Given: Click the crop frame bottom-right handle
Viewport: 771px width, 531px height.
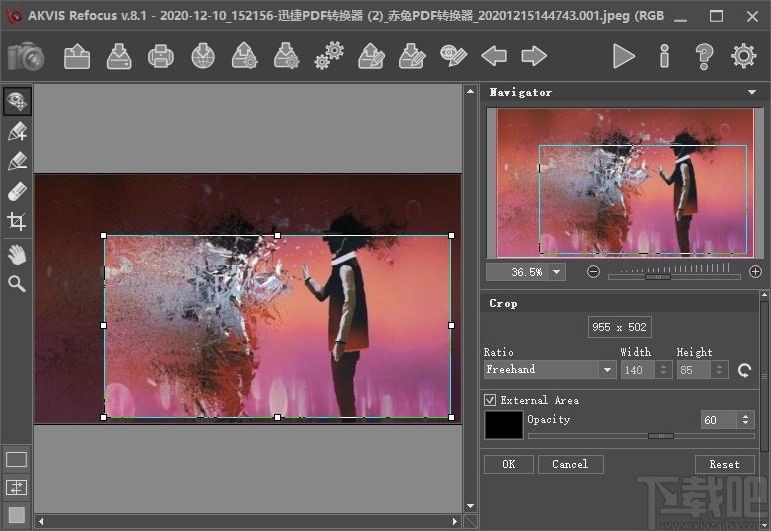Looking at the screenshot, I should pos(451,417).
